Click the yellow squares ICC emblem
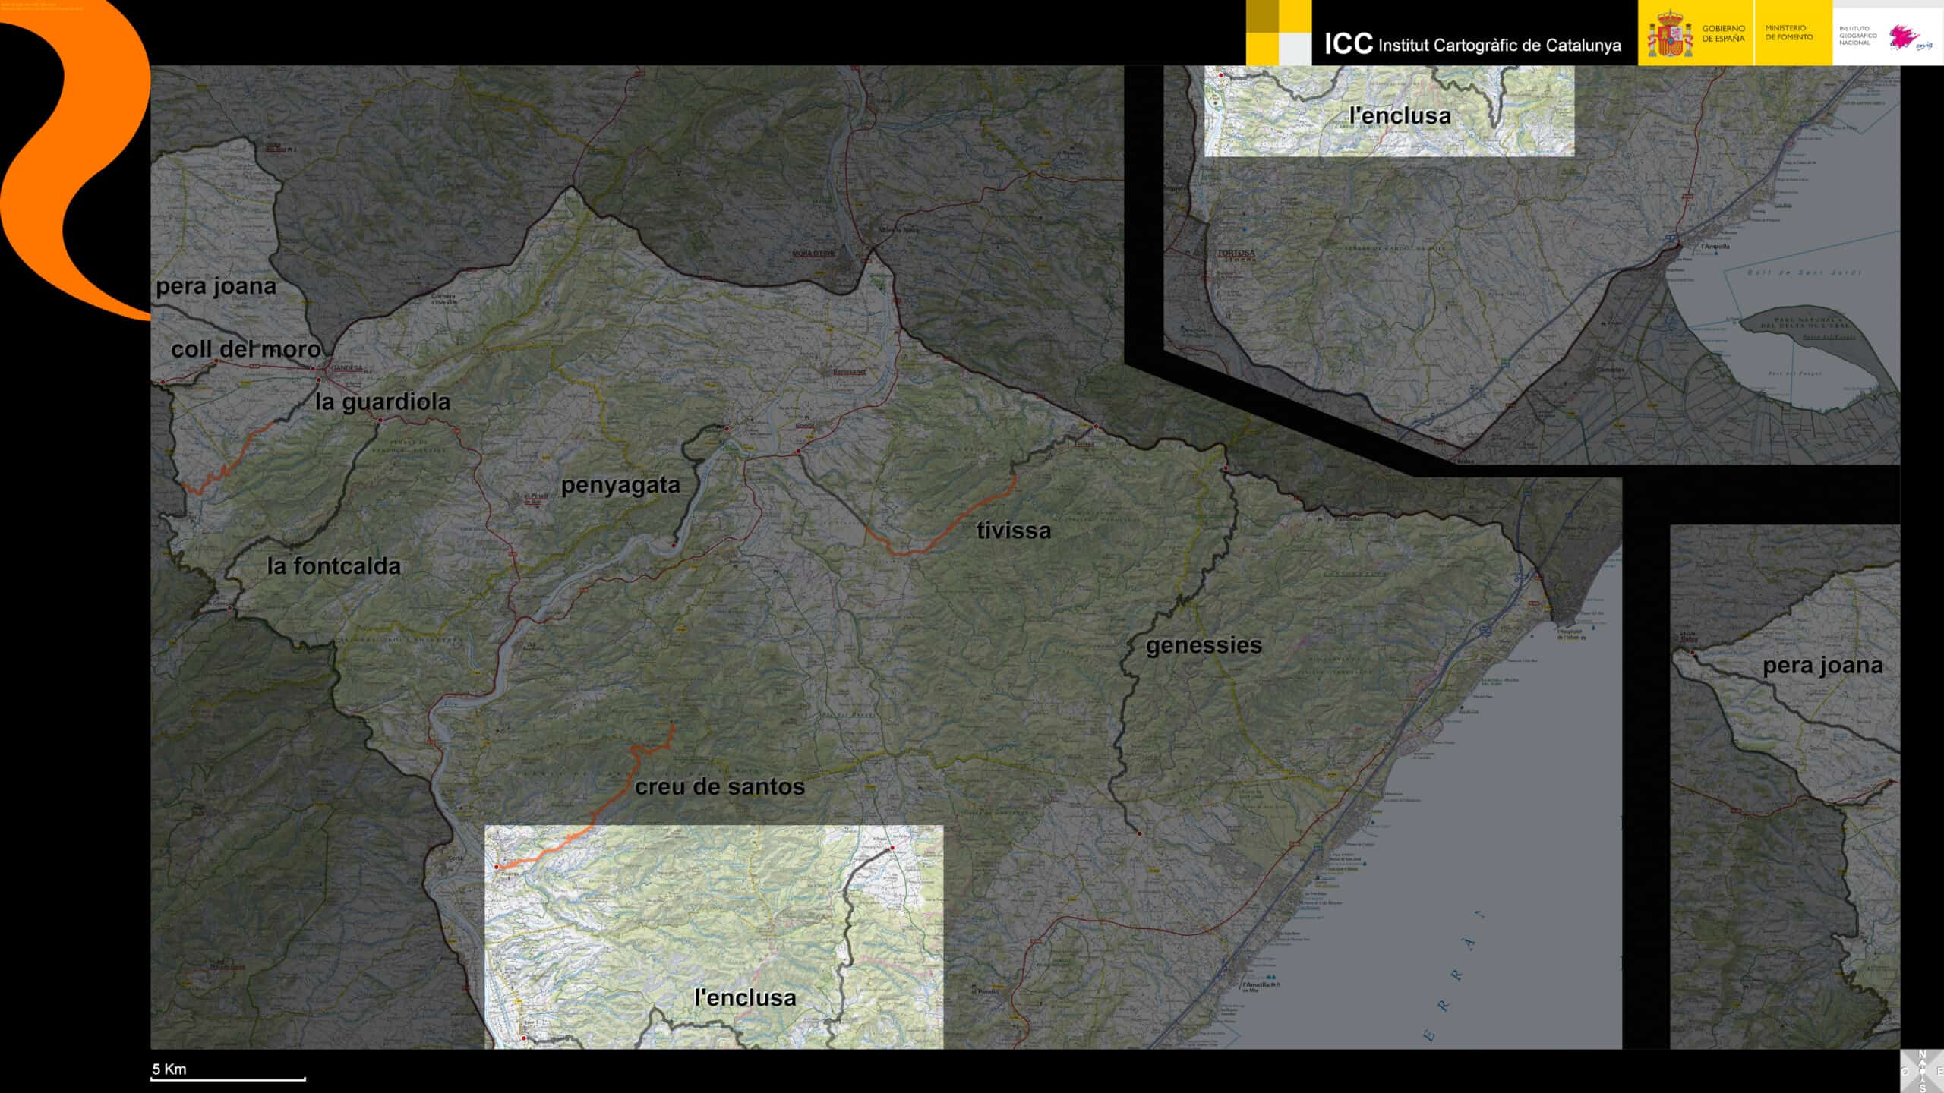This screenshot has width=1944, height=1093. pos(1279,32)
